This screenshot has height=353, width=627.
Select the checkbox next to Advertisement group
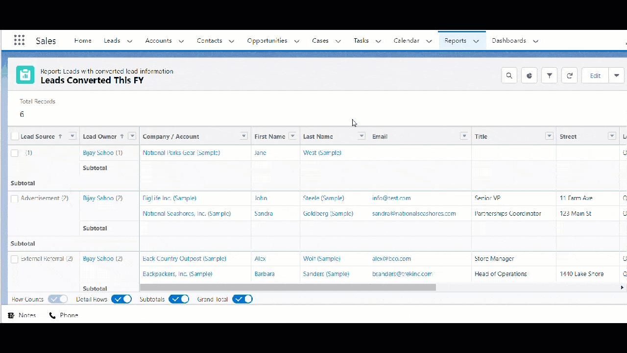click(x=14, y=198)
